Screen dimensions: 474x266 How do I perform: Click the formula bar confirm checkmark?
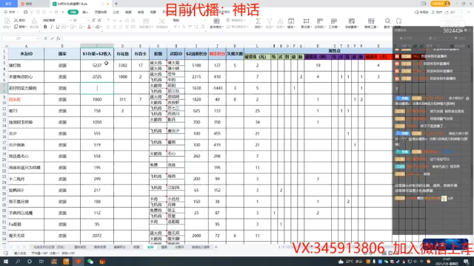[52, 38]
